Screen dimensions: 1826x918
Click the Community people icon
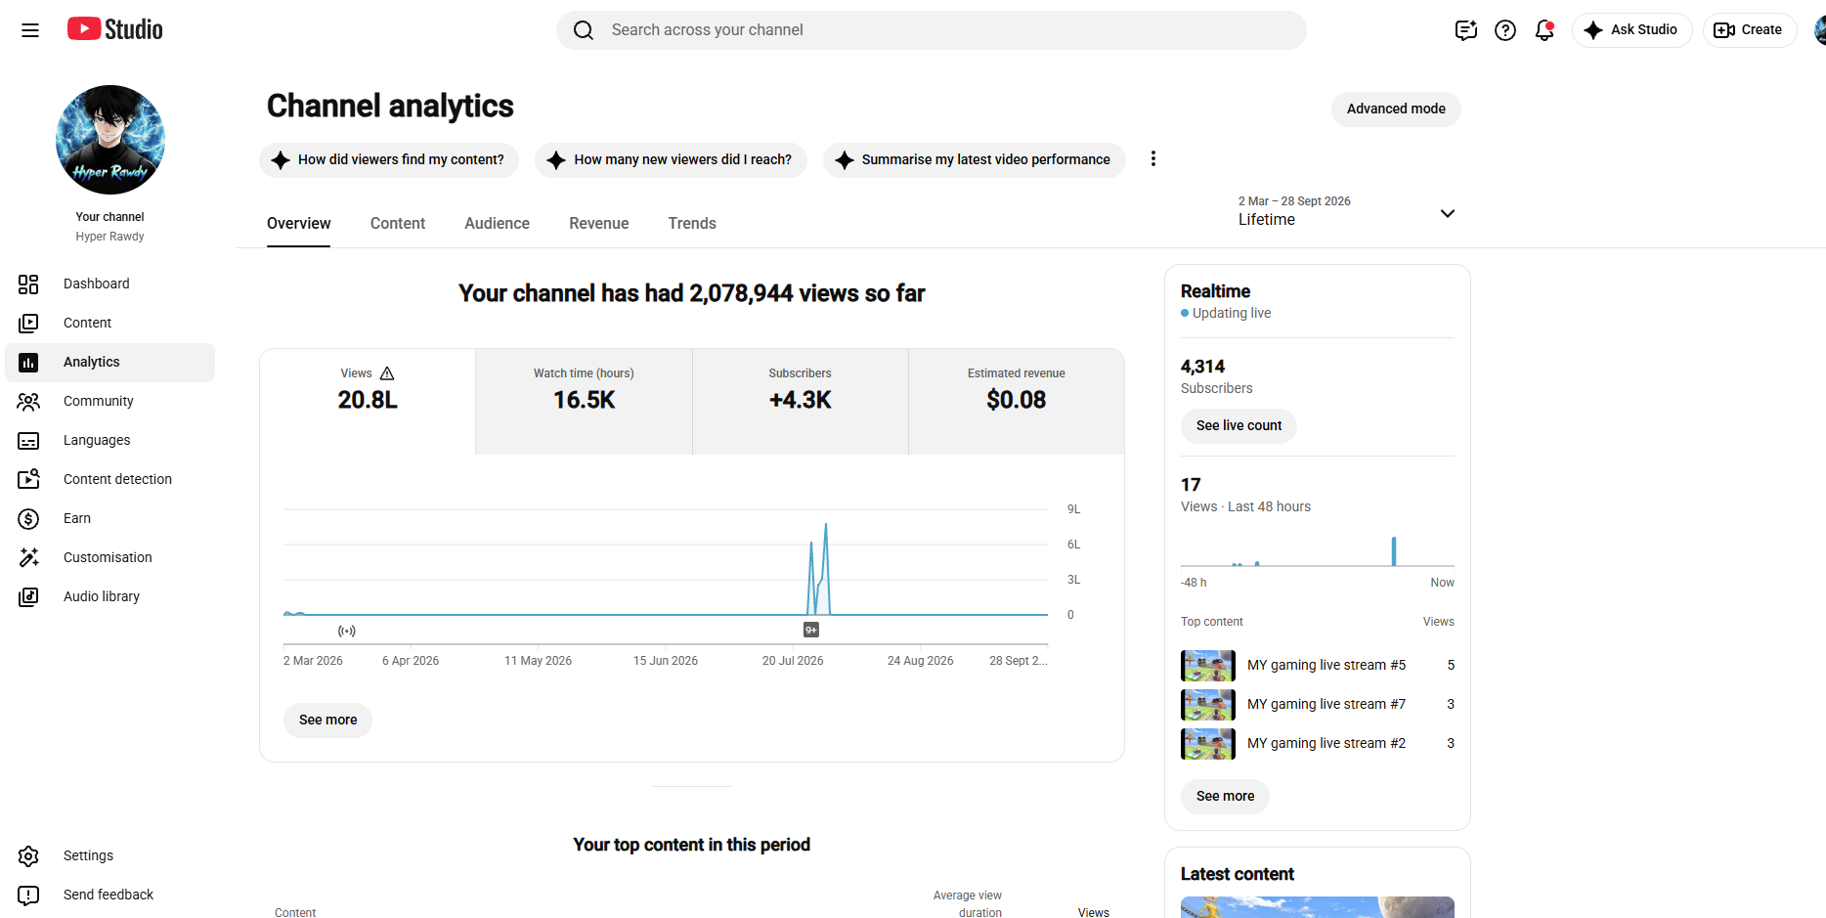pyautogui.click(x=28, y=401)
